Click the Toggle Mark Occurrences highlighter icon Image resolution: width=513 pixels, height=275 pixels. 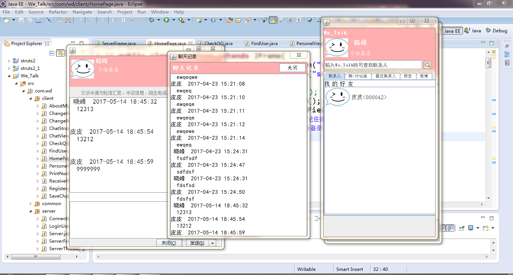click(273, 20)
